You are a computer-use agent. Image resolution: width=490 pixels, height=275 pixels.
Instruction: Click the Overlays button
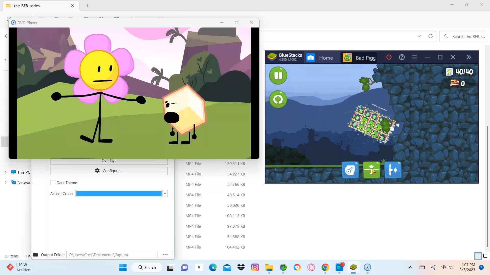click(x=109, y=161)
